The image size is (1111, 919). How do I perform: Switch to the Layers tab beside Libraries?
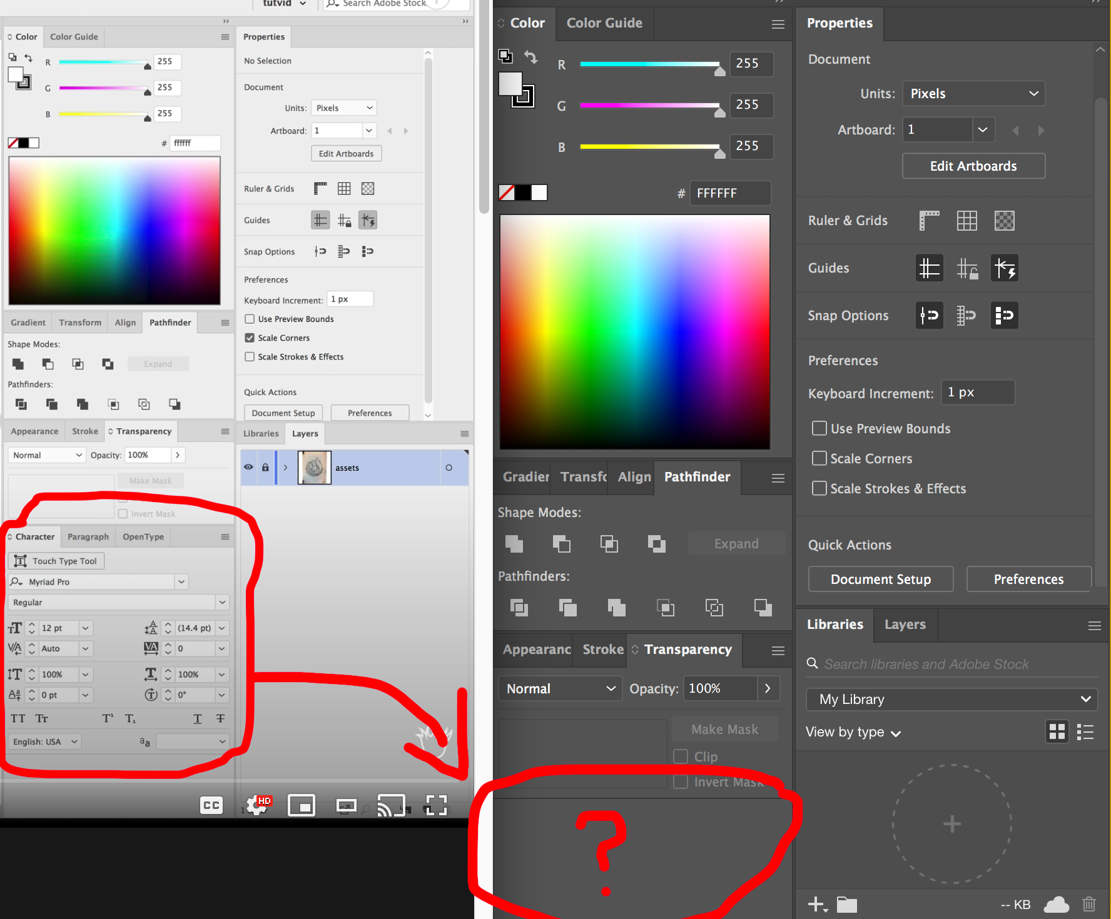pos(905,625)
